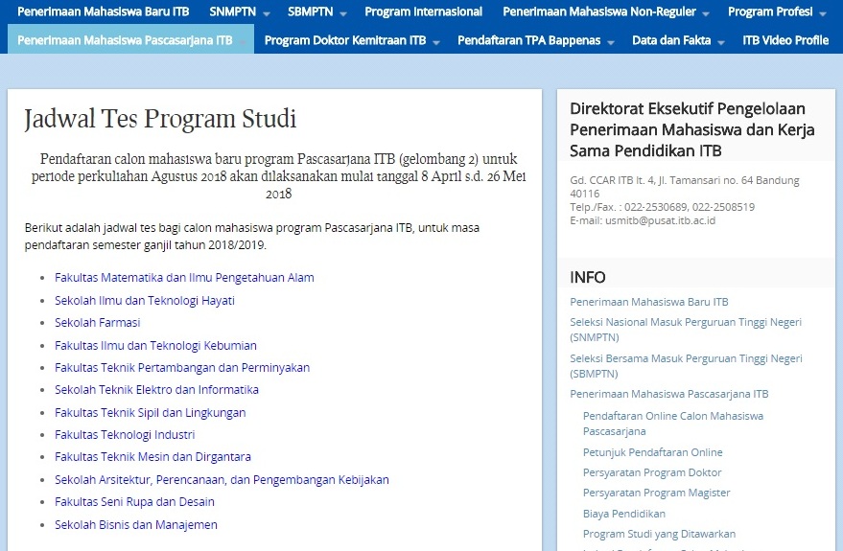The height and width of the screenshot is (551, 843).
Task: Expand Penerimaan Mahasiswa Pascasarjana dropdown arrow
Action: pos(243,42)
